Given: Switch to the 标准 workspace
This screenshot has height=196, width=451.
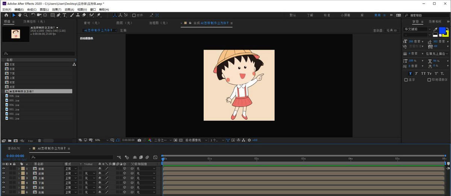Looking at the screenshot, I should pos(327,15).
